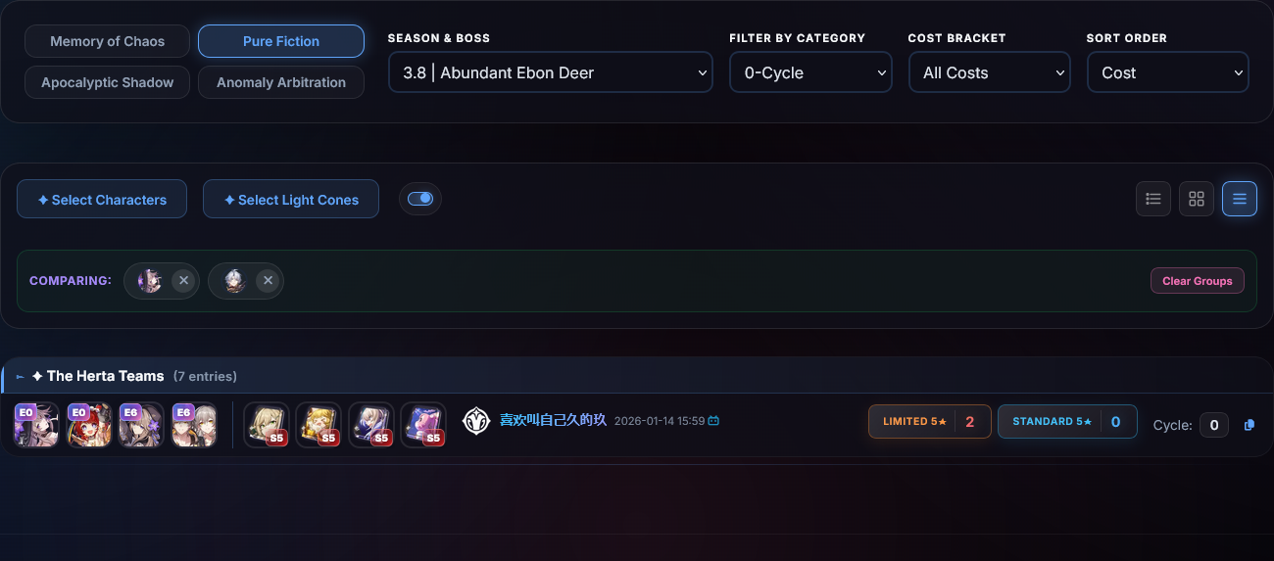
Task: Open the Sort Order dropdown
Action: [1167, 72]
